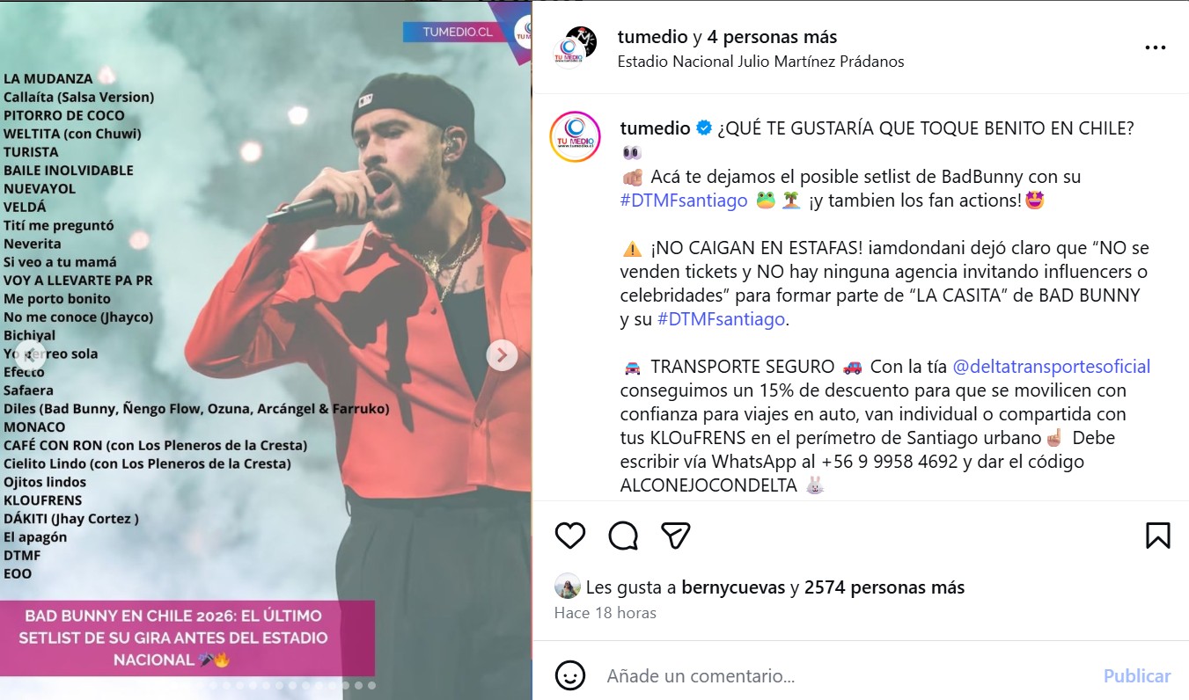Show the '2574 personas más' likes list
Image resolution: width=1189 pixels, height=700 pixels.
point(884,587)
